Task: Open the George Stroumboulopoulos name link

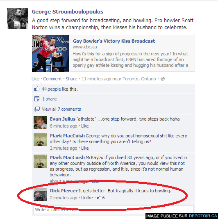Action: tap(68, 12)
